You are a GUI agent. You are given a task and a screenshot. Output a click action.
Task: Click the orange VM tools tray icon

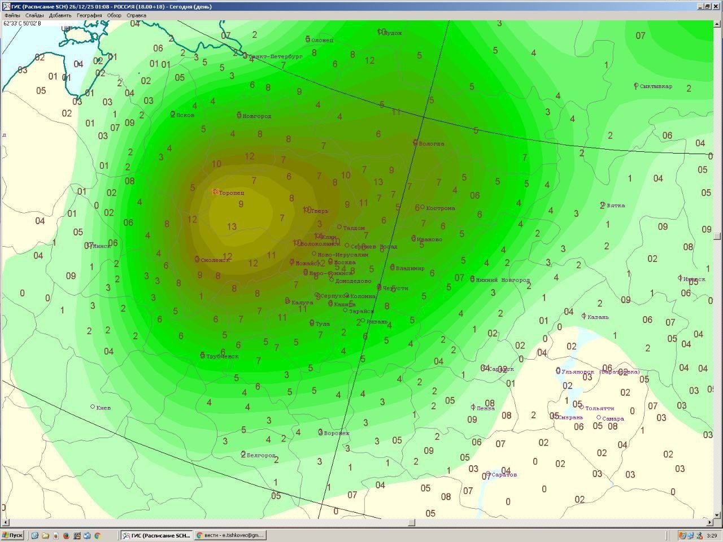pos(682,535)
